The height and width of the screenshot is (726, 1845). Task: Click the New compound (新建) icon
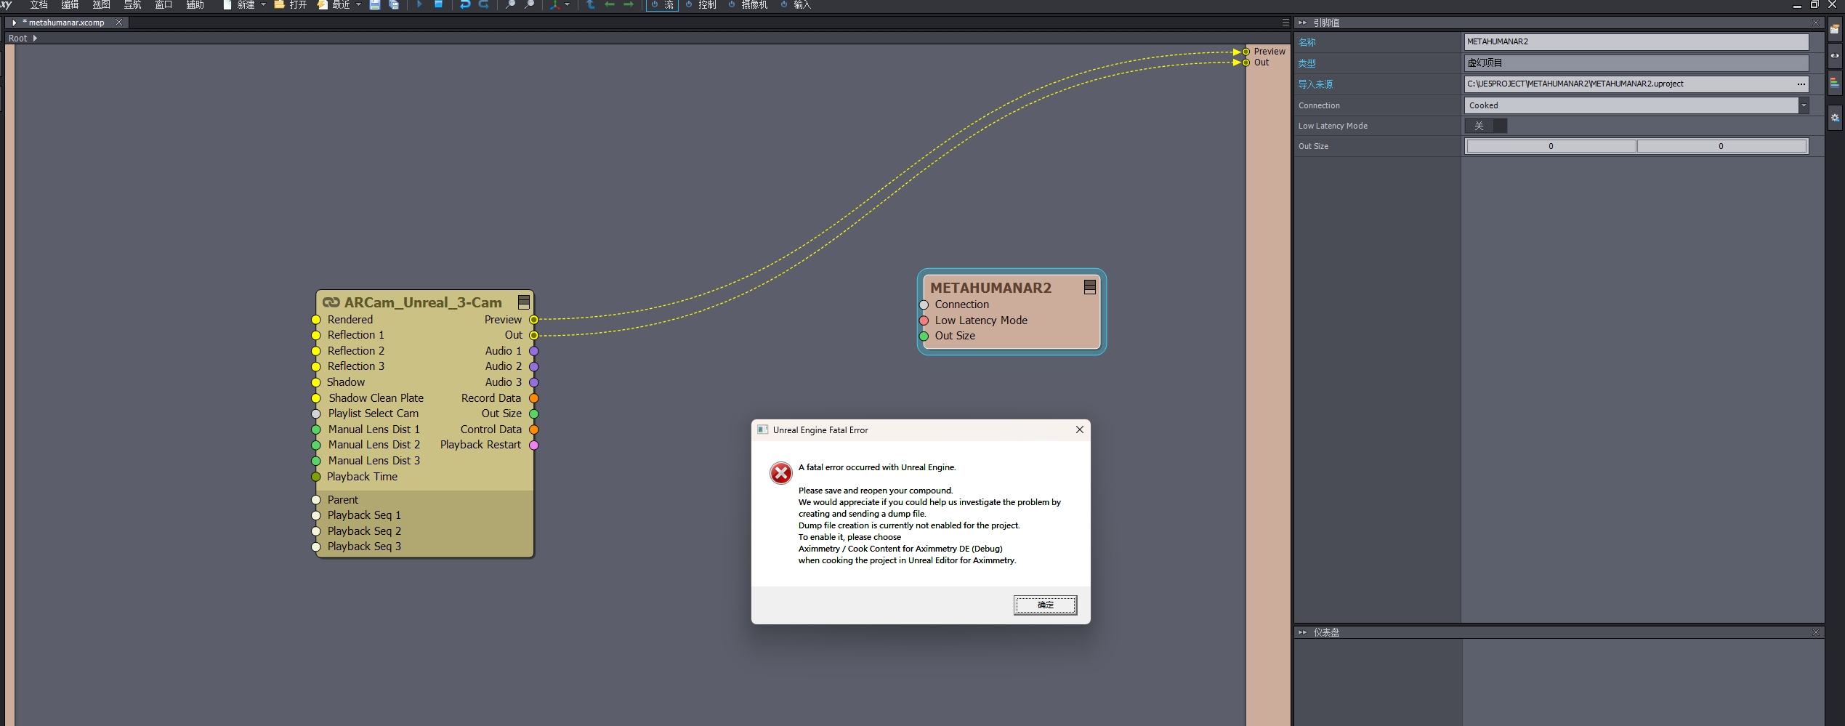pyautogui.click(x=227, y=4)
